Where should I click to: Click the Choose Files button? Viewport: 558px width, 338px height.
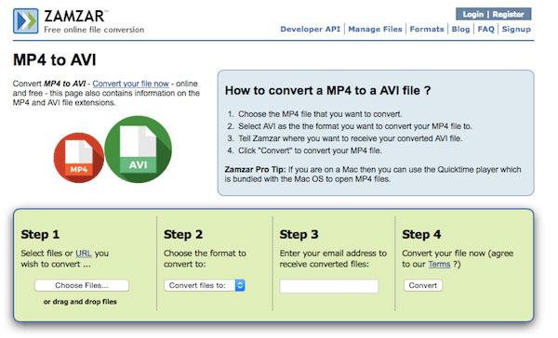tap(82, 285)
